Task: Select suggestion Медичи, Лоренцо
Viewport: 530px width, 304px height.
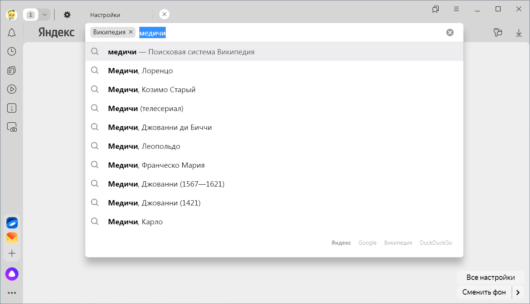Action: click(274, 71)
